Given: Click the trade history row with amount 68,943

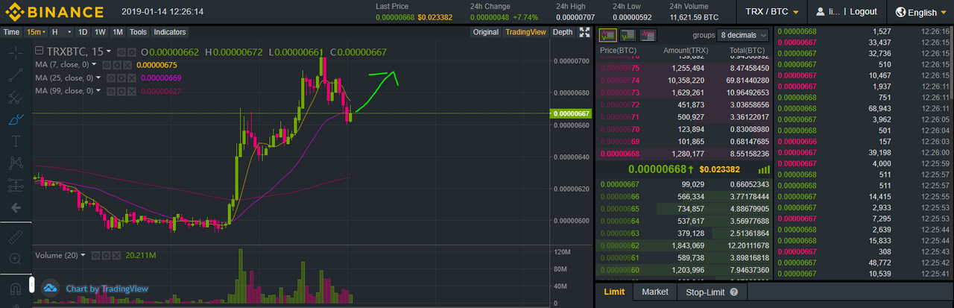Looking at the screenshot, I should 865,108.
